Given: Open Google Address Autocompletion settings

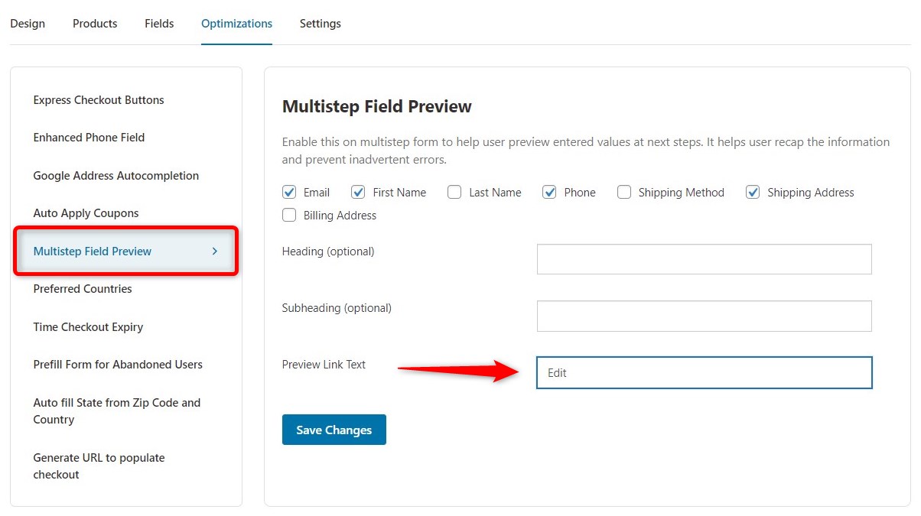Looking at the screenshot, I should pyautogui.click(x=116, y=175).
